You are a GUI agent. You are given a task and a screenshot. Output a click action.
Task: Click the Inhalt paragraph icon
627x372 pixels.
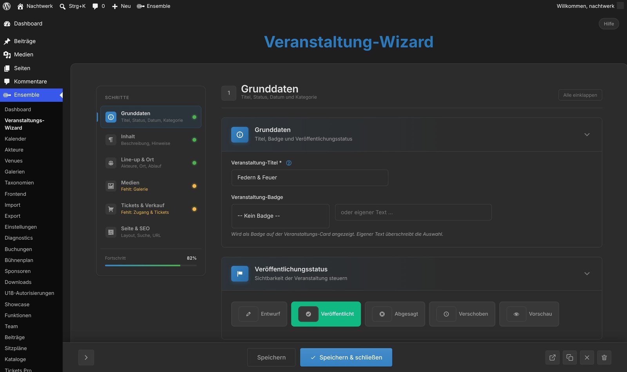(111, 140)
